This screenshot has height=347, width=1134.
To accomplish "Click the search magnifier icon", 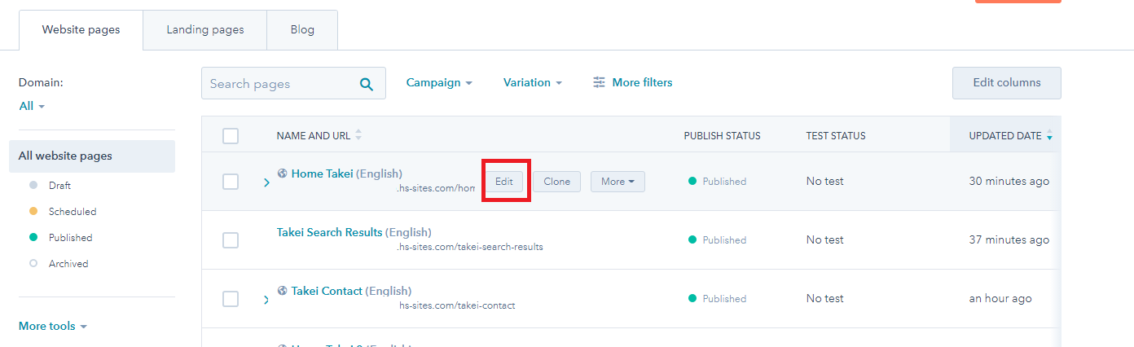I will tap(367, 84).
